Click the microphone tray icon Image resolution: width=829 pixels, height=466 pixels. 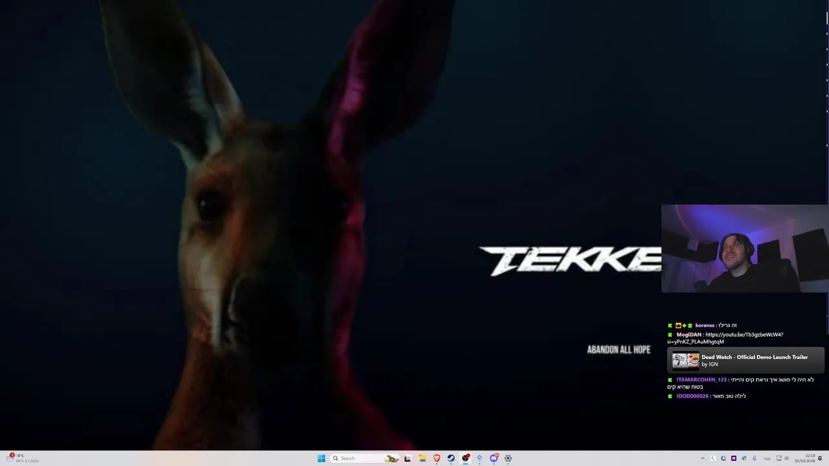tap(755, 458)
